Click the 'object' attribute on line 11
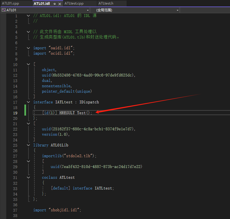Viewport: 230px width, 219px height. 48,70
